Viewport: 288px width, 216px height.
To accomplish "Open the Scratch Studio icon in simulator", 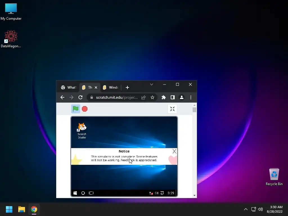I will [82, 130].
